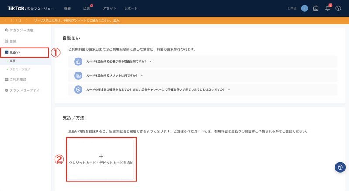Screen dimensions: 349x191
Task: Open the TikTok 広告マネージャー logo home
Action: tap(31, 8)
